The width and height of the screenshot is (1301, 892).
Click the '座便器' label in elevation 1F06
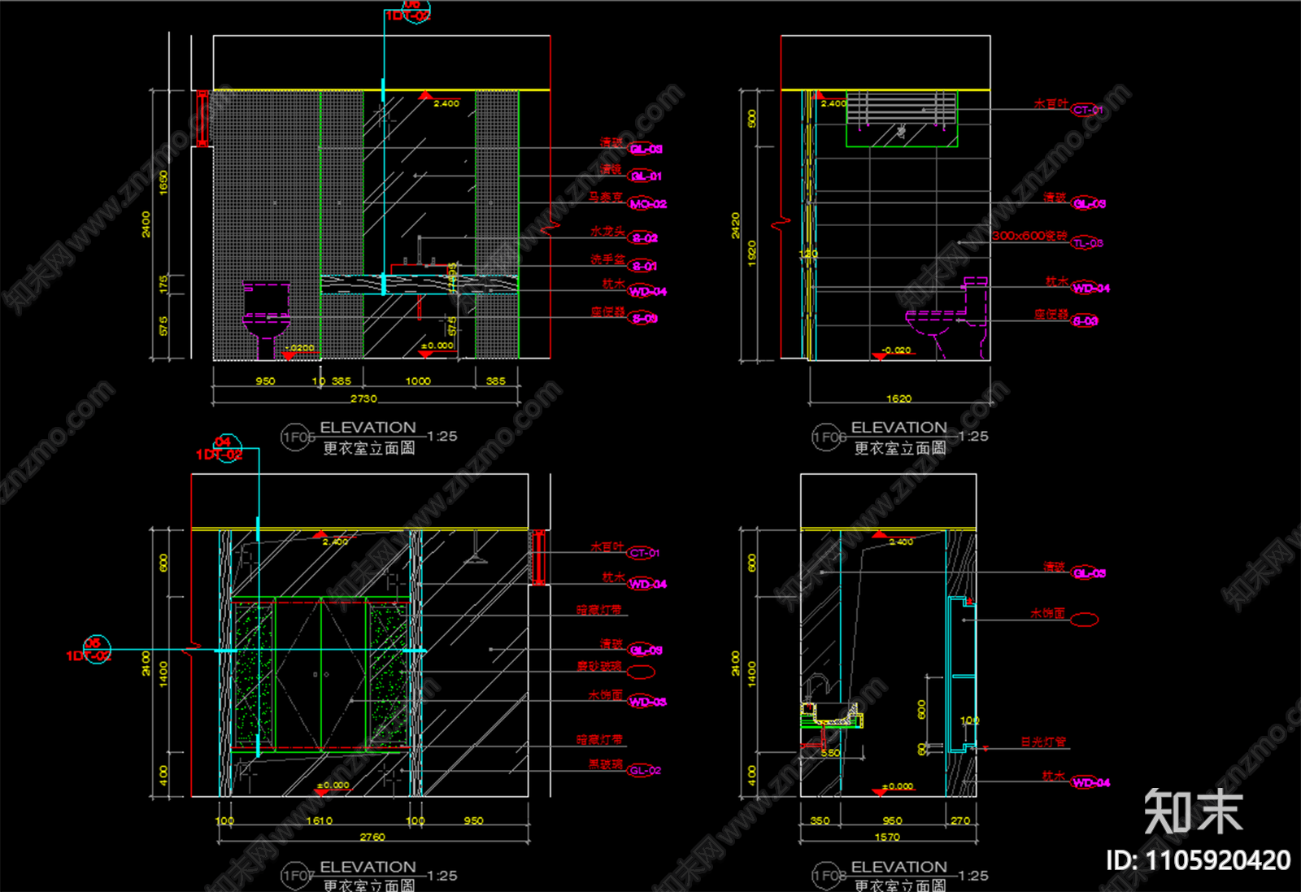pyautogui.click(x=1051, y=315)
